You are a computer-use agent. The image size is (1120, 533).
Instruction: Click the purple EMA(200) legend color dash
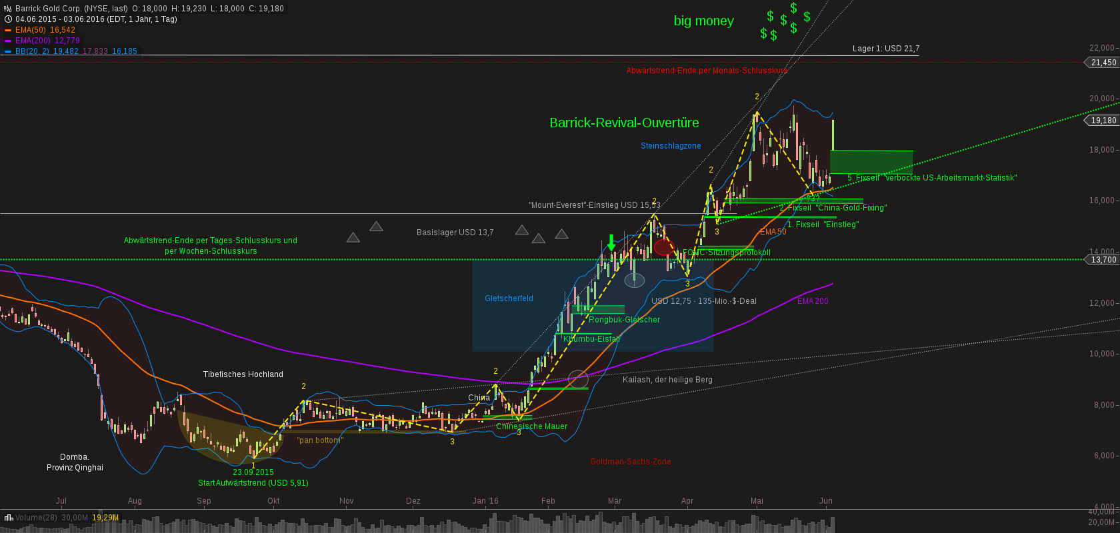(8, 41)
